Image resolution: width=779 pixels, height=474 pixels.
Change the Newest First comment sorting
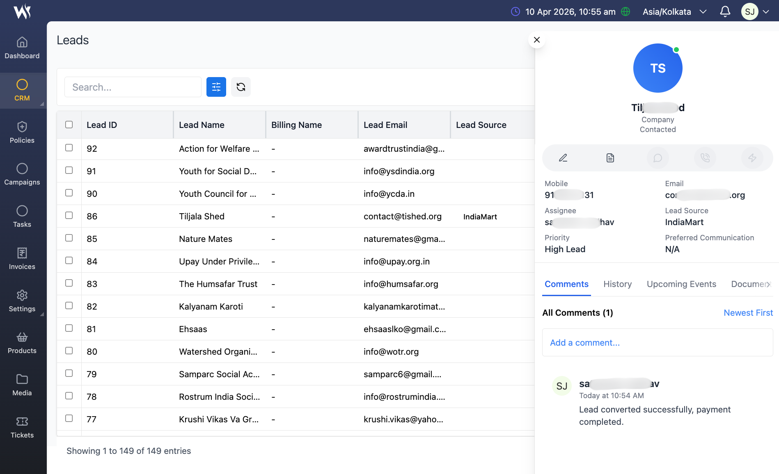748,313
